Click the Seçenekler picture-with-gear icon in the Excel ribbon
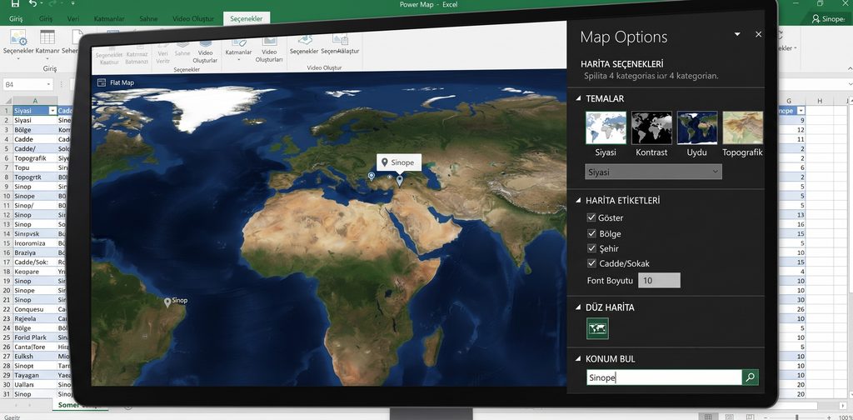This screenshot has width=853, height=420. pos(18,38)
